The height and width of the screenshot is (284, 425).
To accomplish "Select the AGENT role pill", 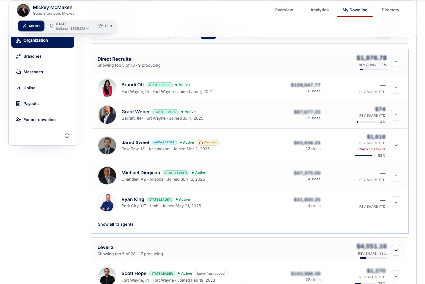I will coord(31,26).
